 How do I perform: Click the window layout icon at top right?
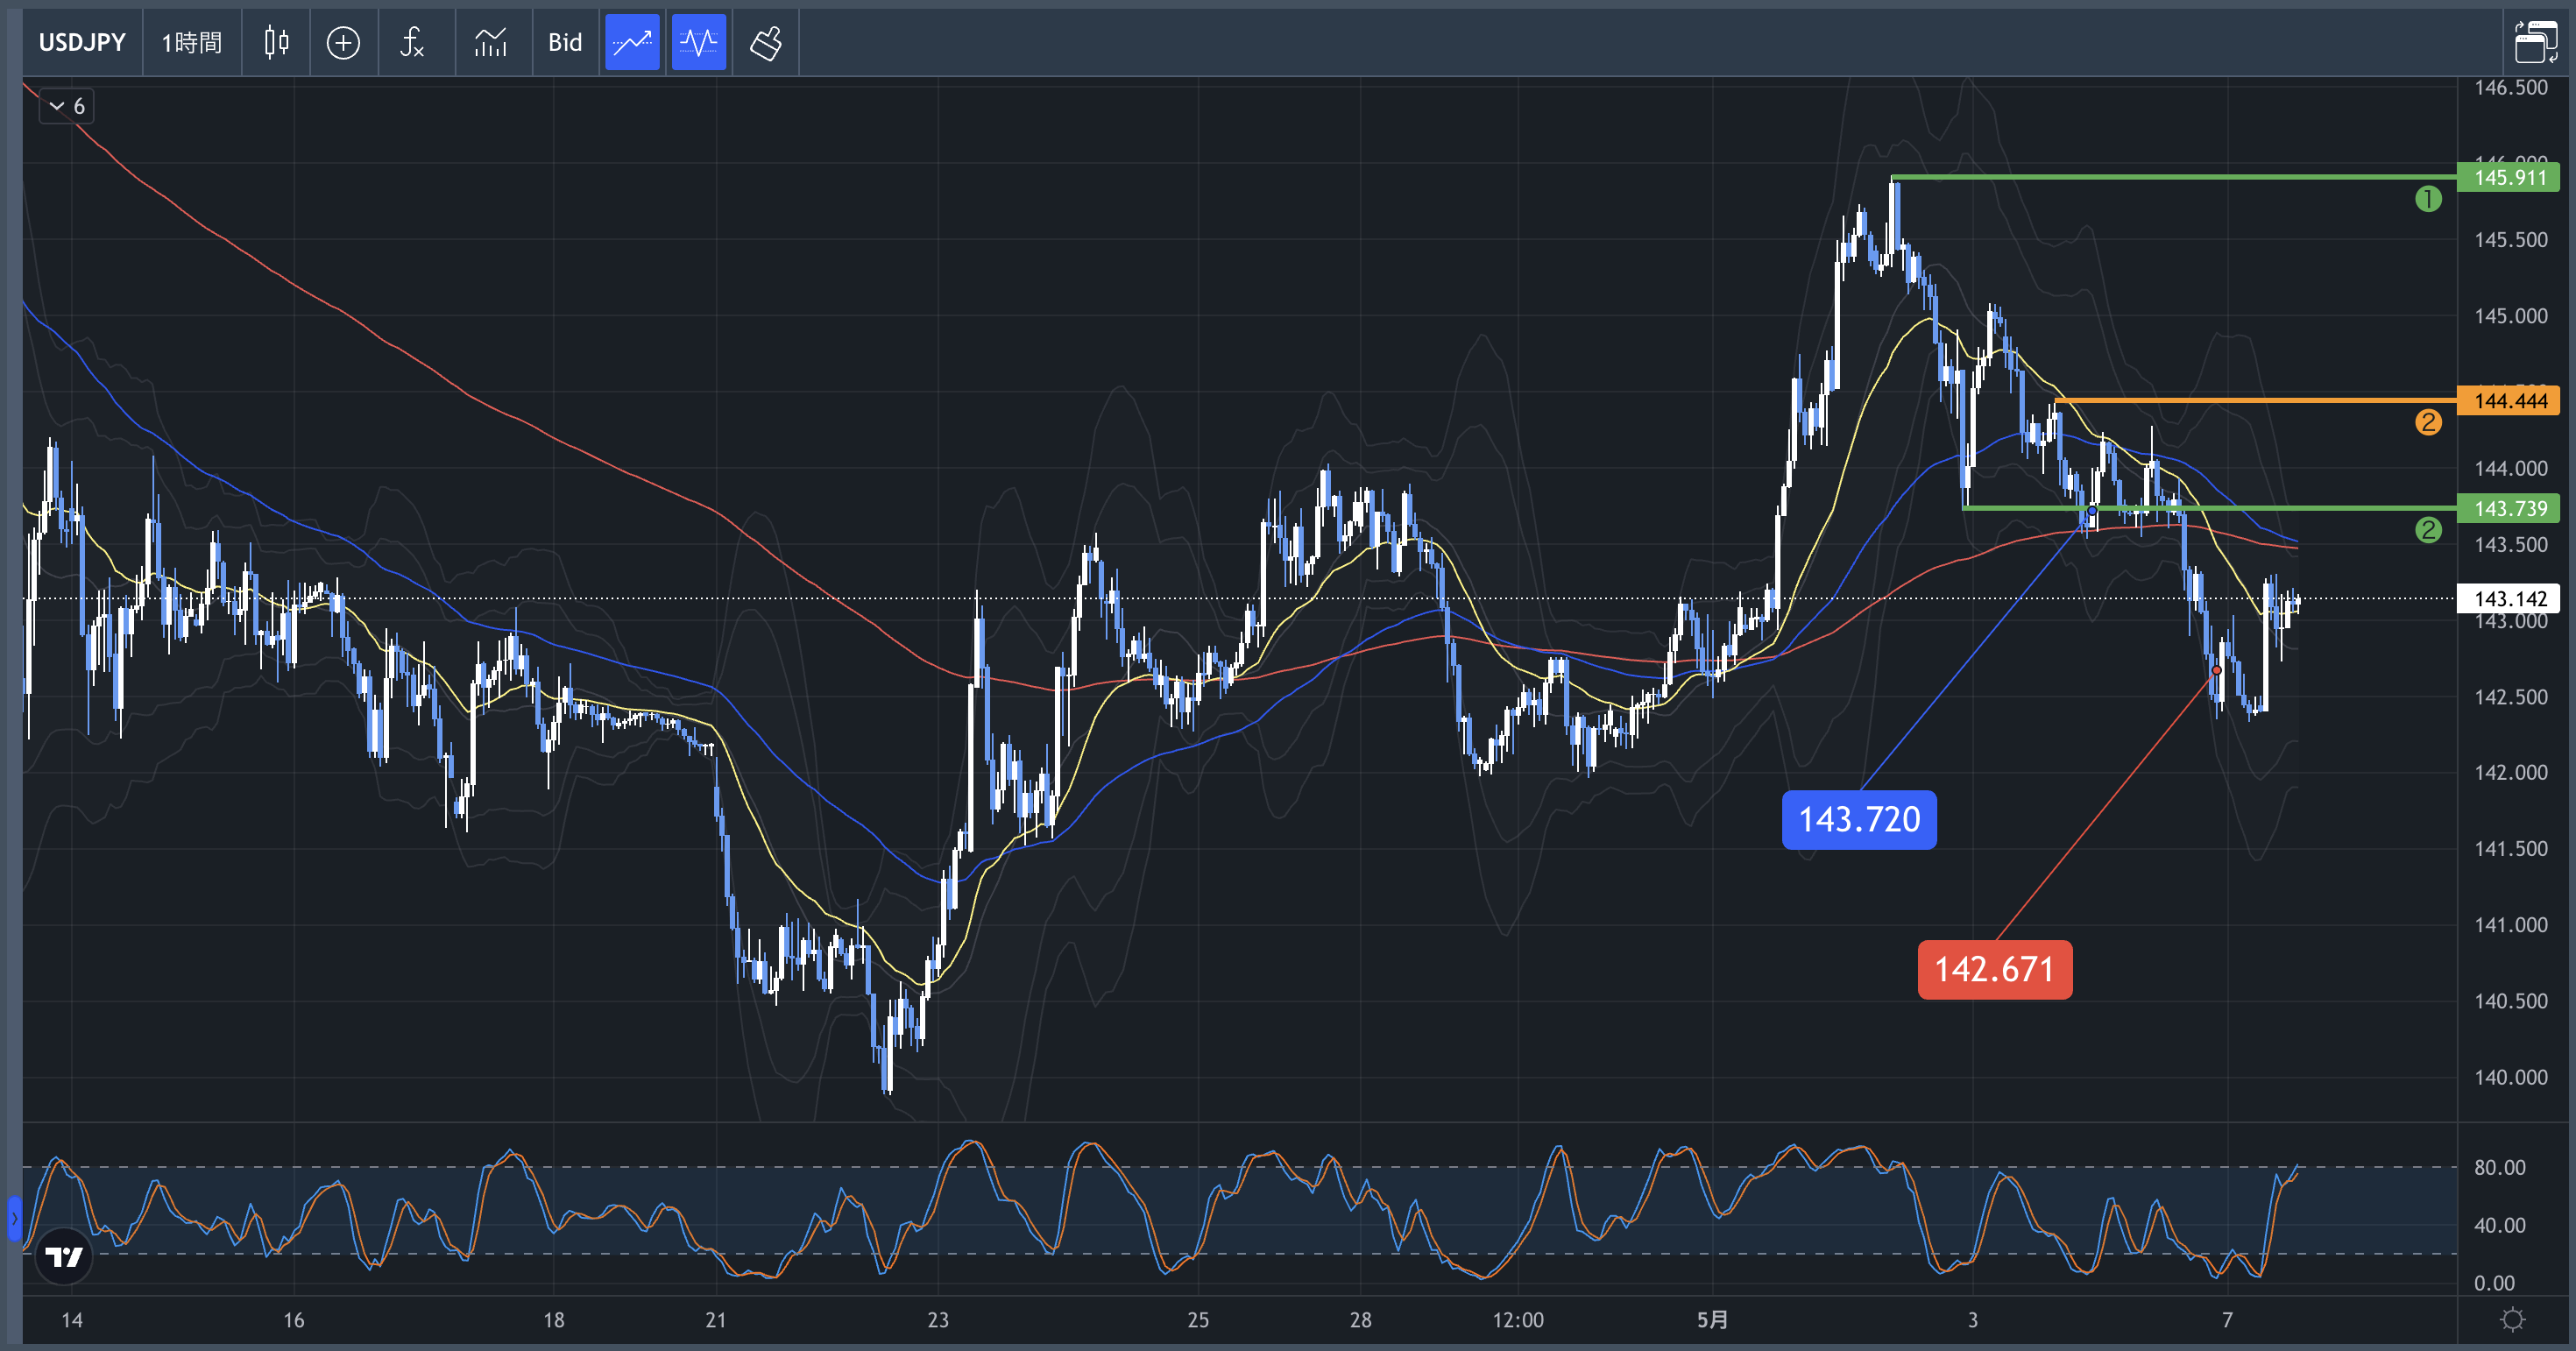point(2536,42)
